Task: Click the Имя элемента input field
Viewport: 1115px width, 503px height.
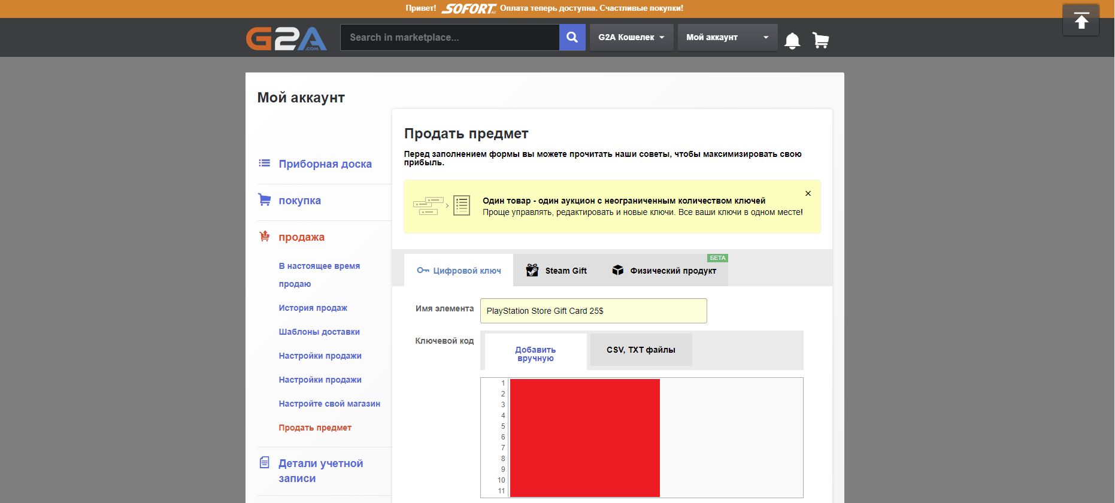Action: pos(593,311)
